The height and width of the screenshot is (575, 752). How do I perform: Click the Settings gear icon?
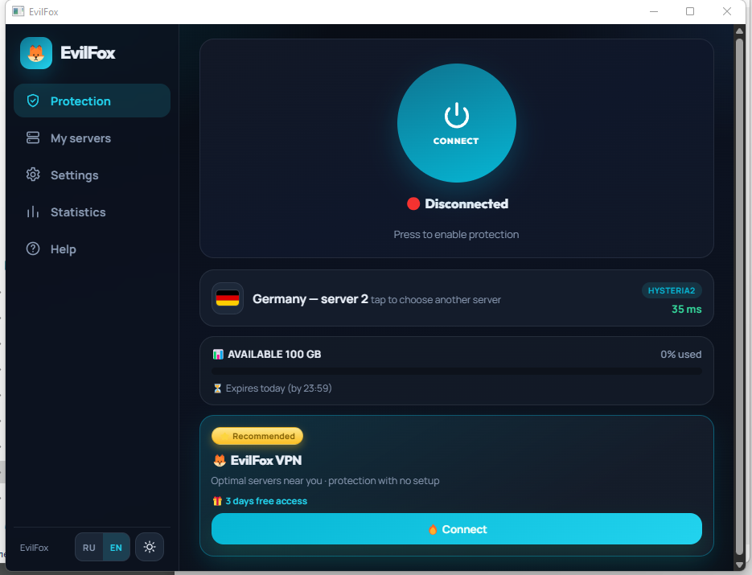tap(33, 175)
